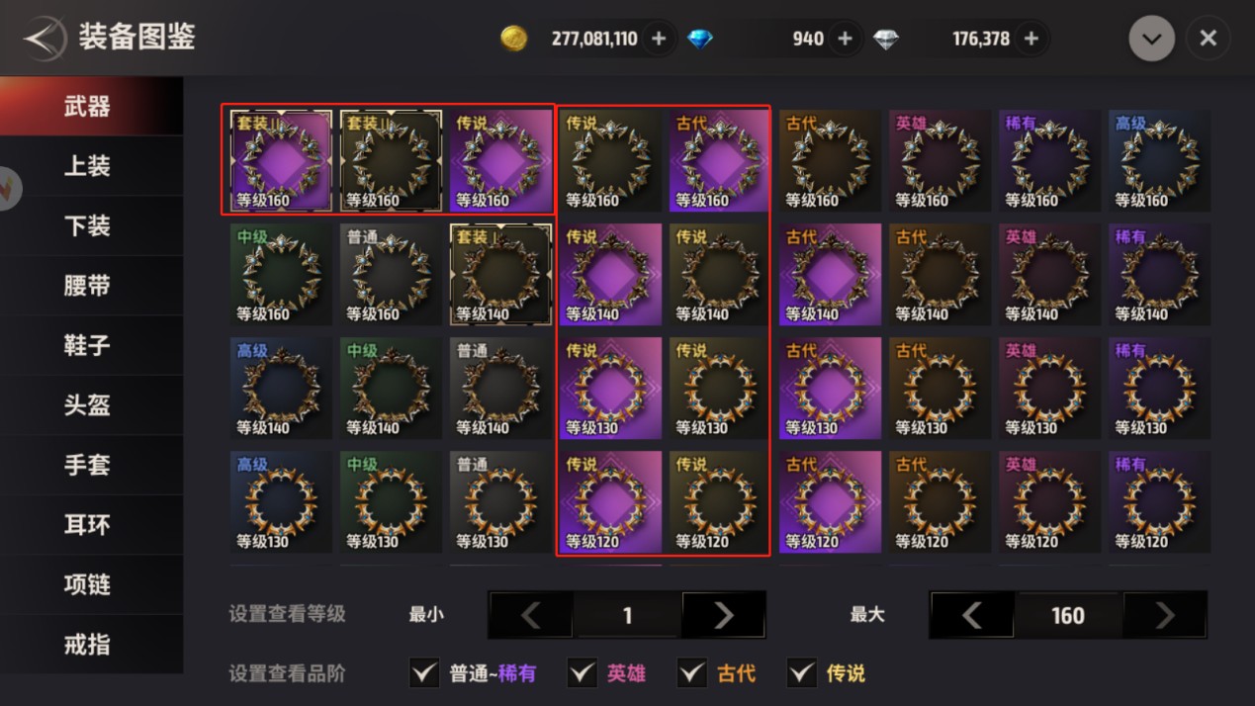Expand the top dropdown chevron button
Screen dimensions: 1255x706
click(x=1152, y=39)
